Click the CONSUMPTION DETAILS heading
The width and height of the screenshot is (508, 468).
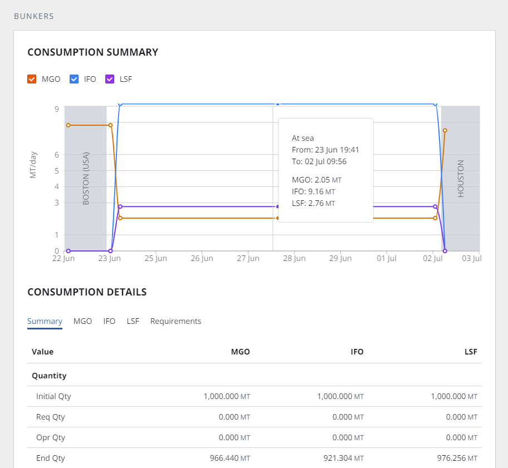pos(87,292)
